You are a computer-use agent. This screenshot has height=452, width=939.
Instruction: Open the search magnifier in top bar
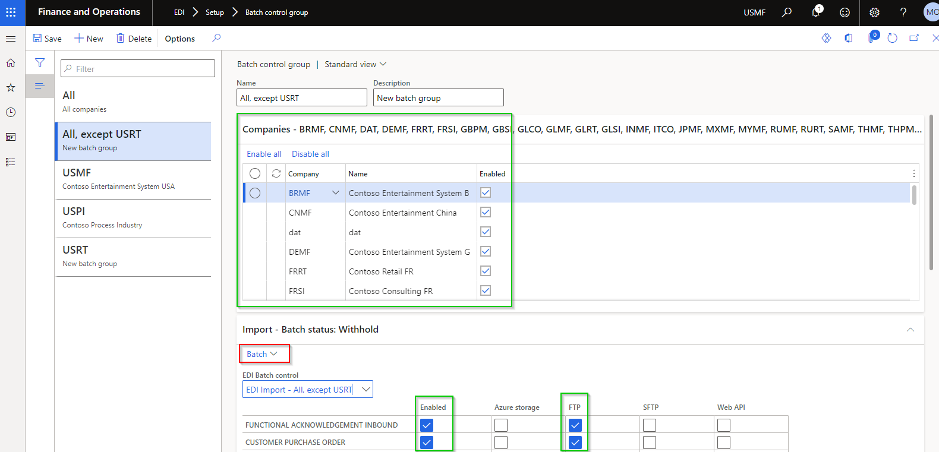786,12
